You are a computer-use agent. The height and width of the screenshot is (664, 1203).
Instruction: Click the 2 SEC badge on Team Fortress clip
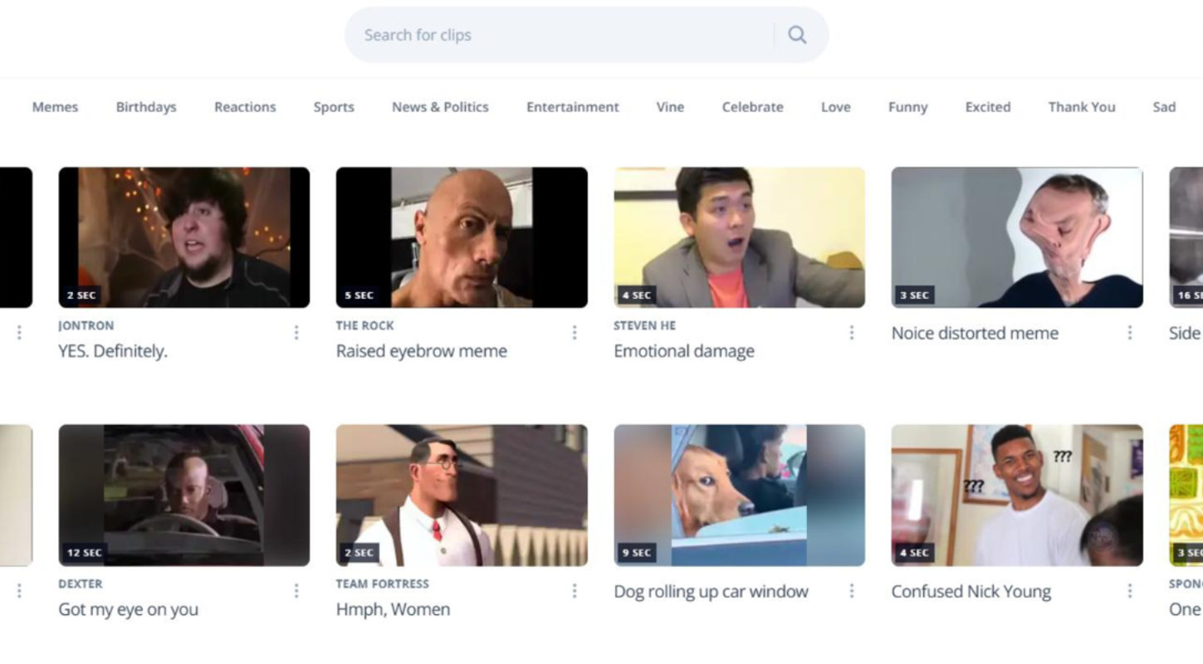click(x=359, y=553)
